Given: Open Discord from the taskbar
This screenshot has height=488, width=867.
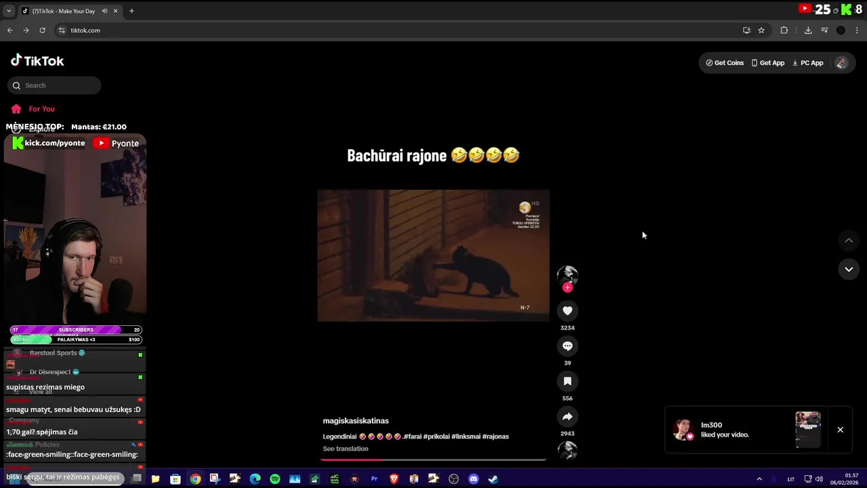Looking at the screenshot, I should click(473, 479).
